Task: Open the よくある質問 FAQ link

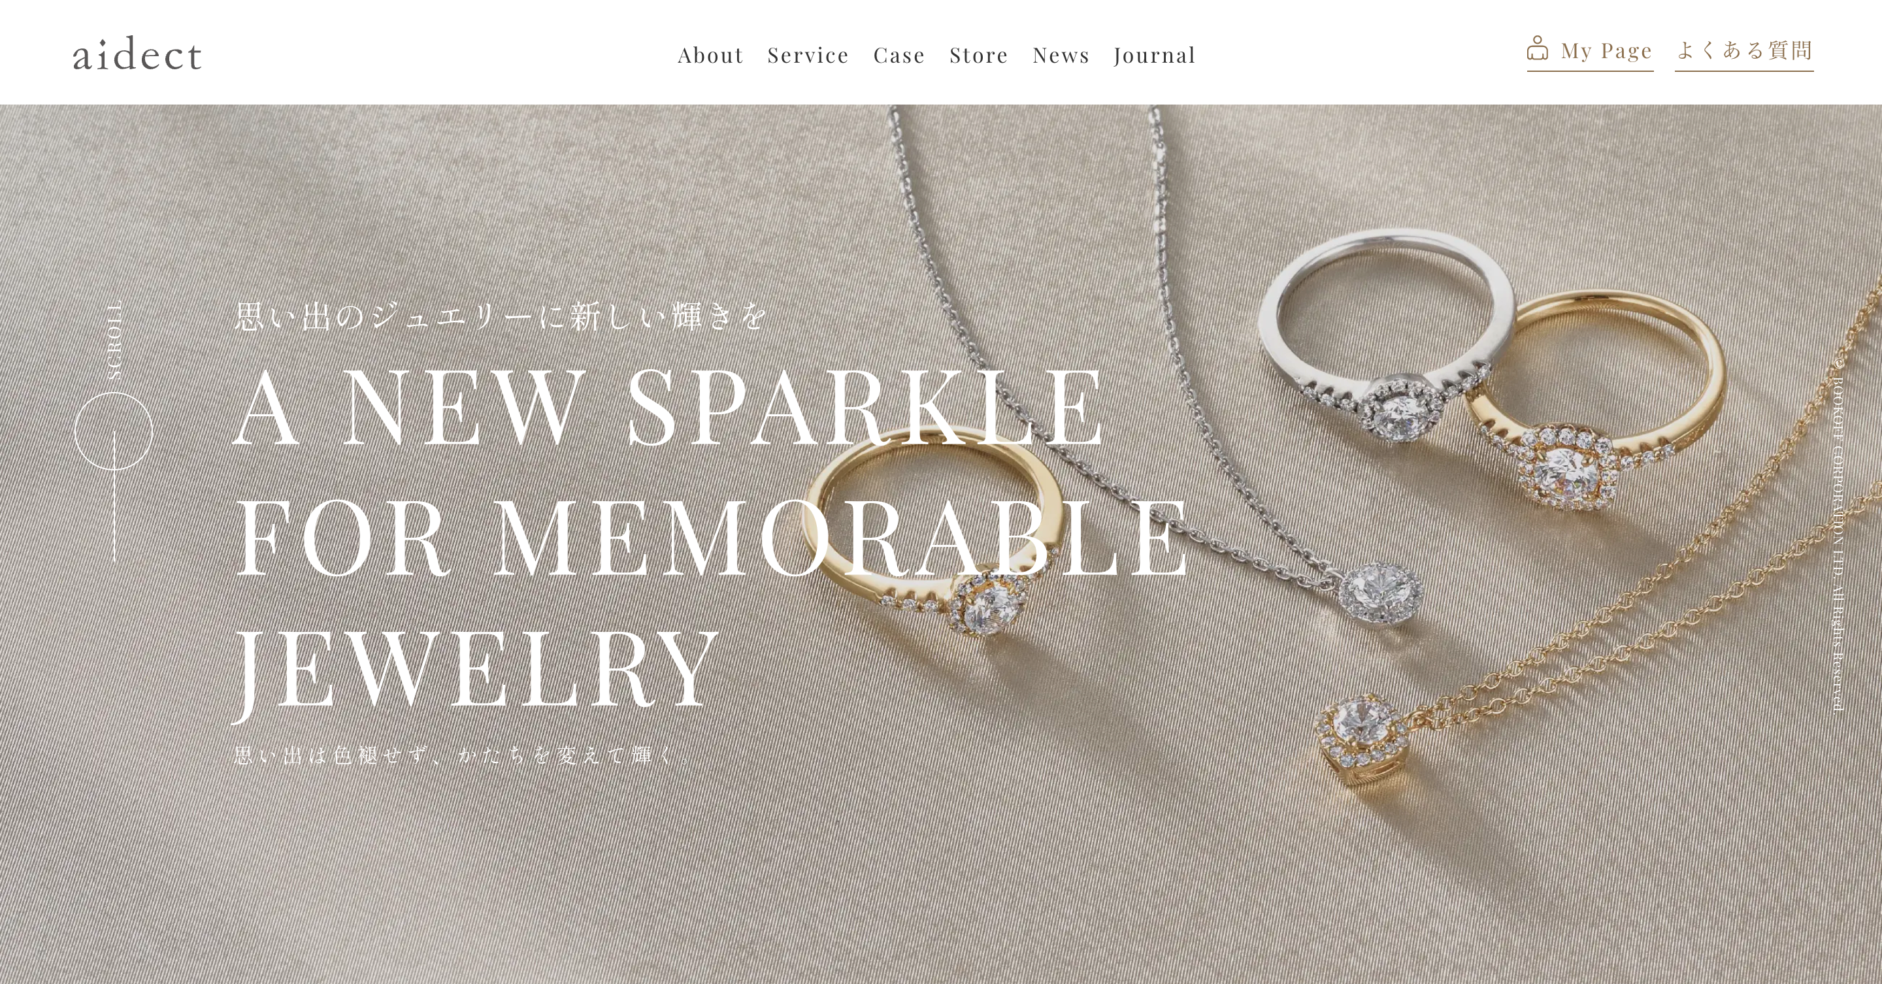Action: point(1744,51)
